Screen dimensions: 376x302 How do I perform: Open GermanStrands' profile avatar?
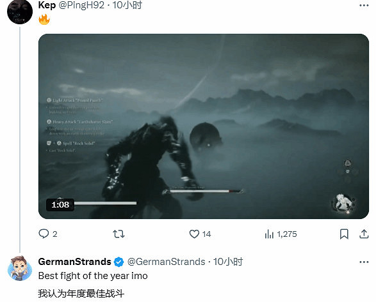pyautogui.click(x=20, y=268)
